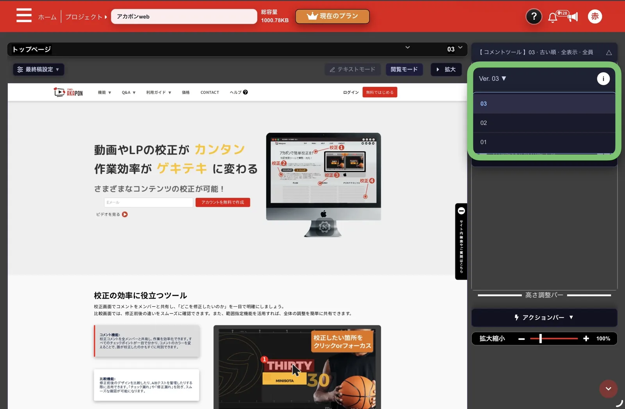
Task: Go to ホーム breadcrumb
Action: [x=47, y=17]
